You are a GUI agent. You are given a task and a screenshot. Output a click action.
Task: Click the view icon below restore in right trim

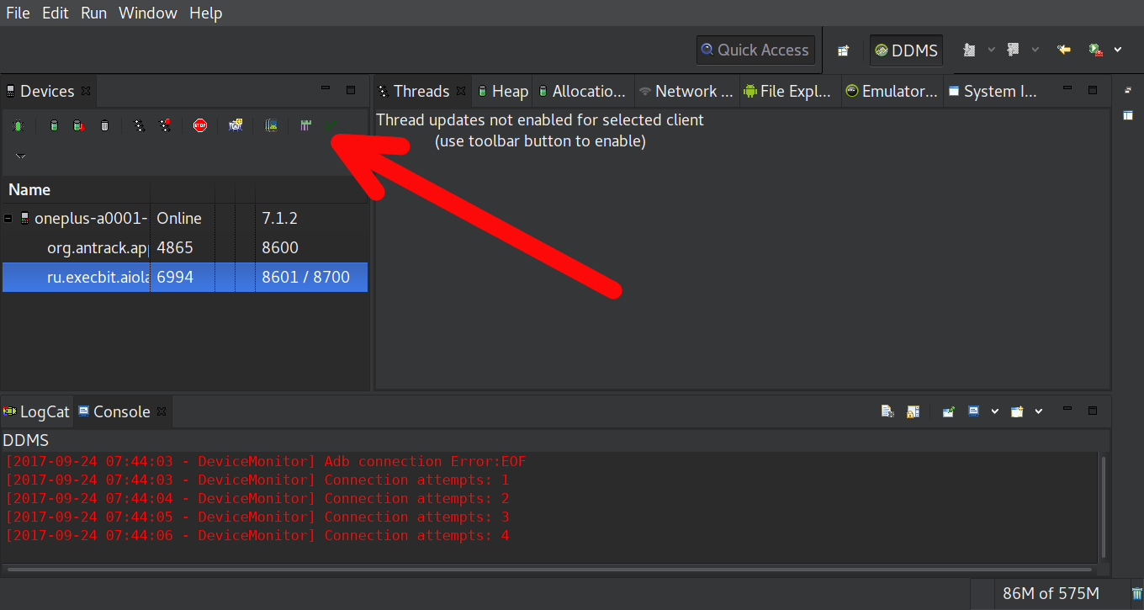[x=1128, y=115]
